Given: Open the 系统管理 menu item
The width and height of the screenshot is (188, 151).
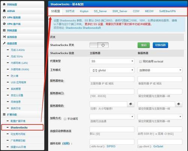Looking at the screenshot, I should [16, 89].
